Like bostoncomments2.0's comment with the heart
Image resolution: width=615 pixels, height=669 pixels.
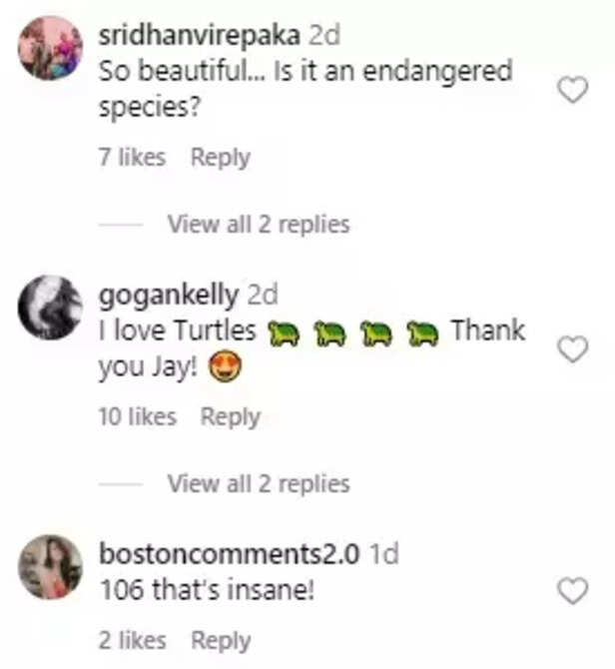[x=572, y=591]
